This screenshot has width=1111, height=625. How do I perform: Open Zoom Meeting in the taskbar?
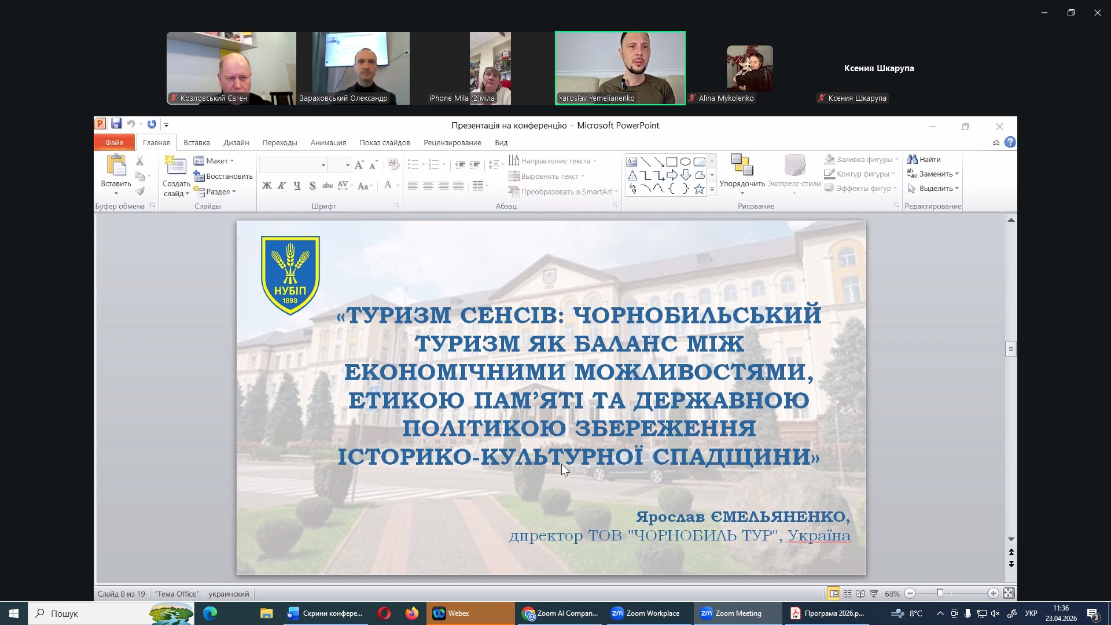(x=731, y=613)
